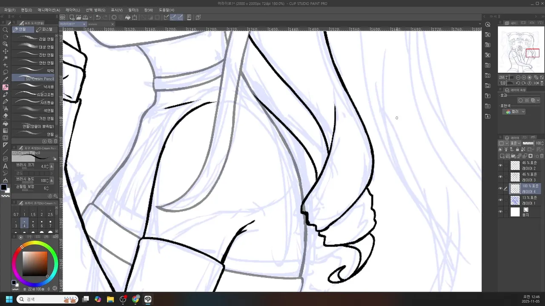The image size is (545, 306).
Task: Open CLIP STUDIO launcher icon
Action: pos(62,17)
